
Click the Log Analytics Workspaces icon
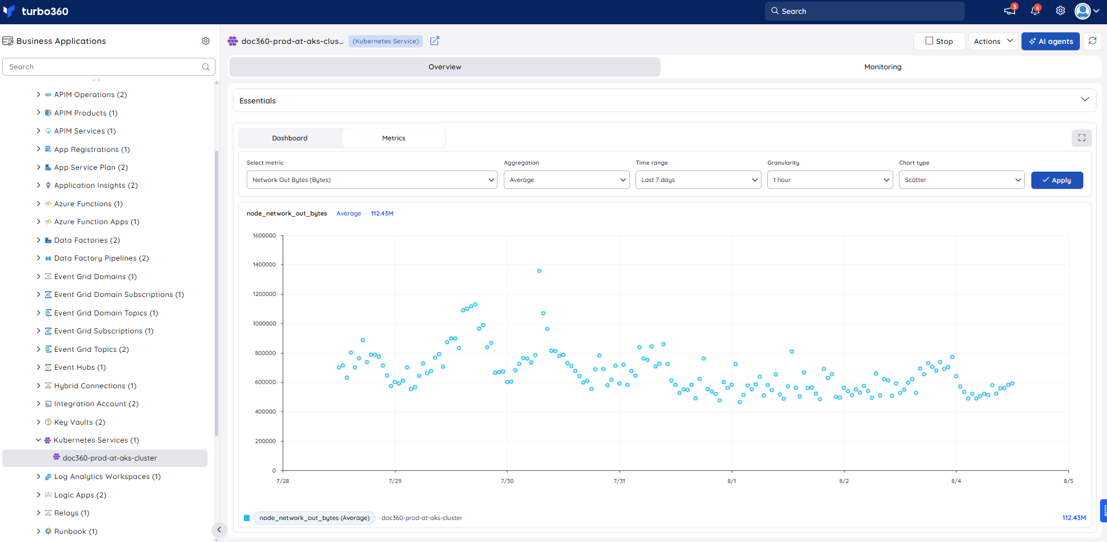pos(48,477)
